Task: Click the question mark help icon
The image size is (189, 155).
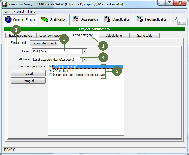Action: coord(175,19)
